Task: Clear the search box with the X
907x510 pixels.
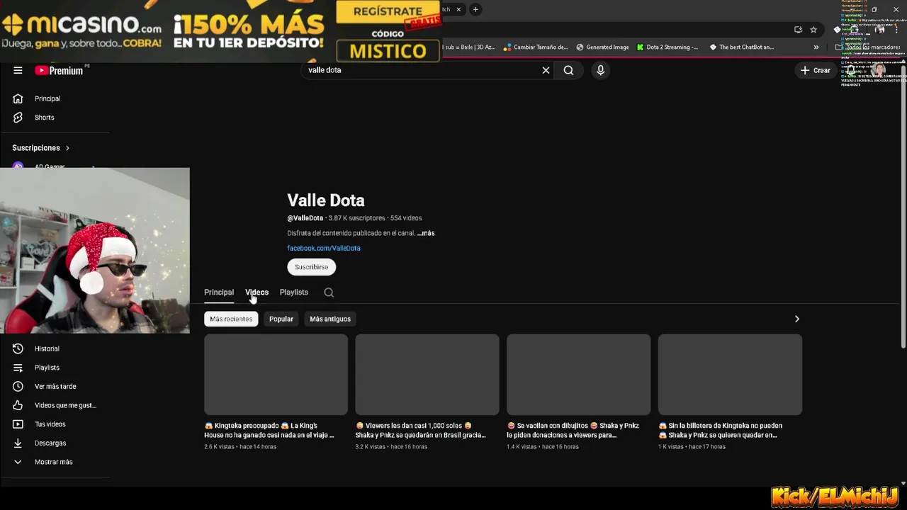Action: click(546, 70)
